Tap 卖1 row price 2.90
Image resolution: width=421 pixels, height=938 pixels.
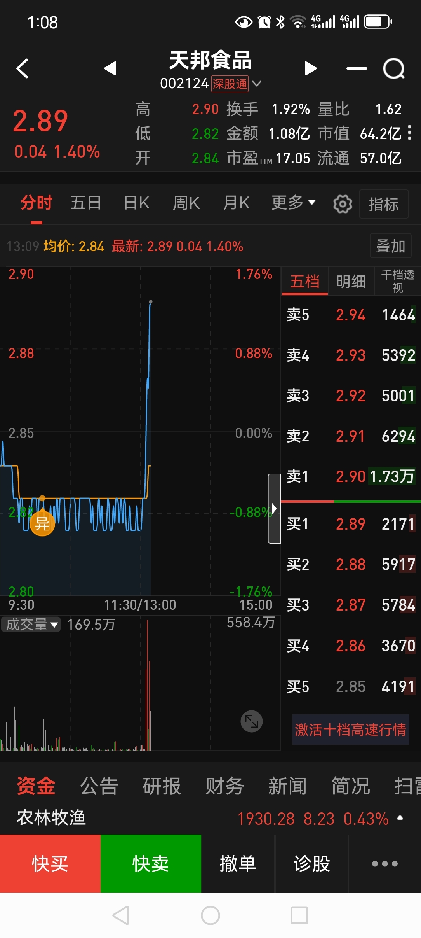pyautogui.click(x=351, y=476)
